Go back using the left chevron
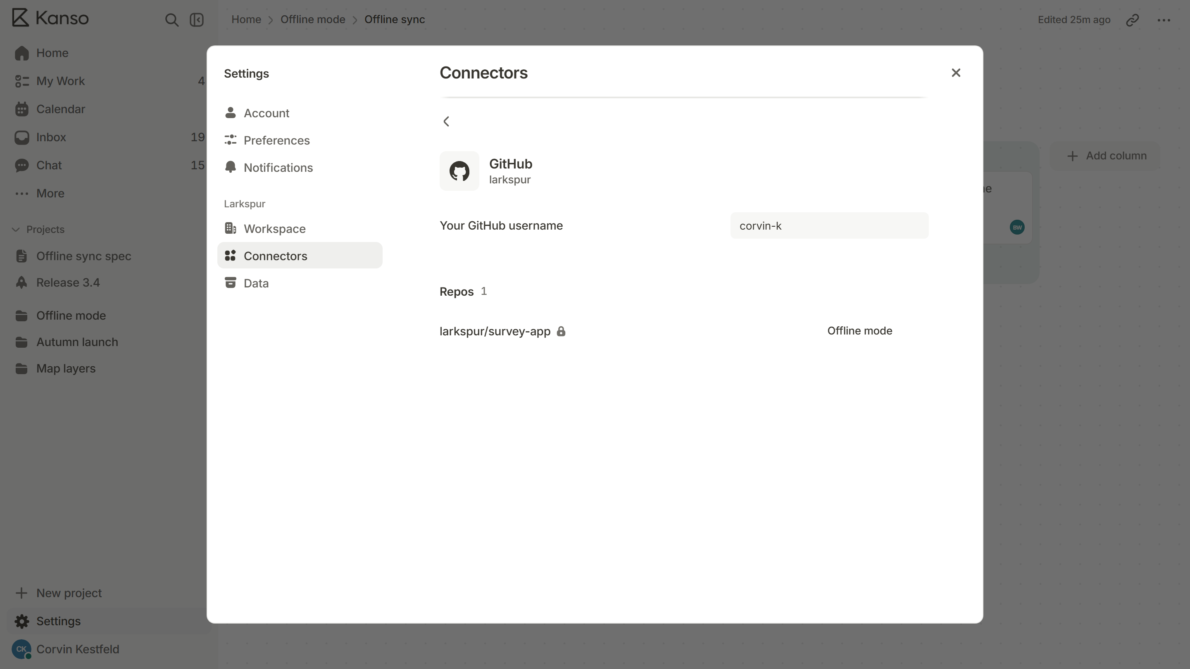Screen dimensions: 1190x669 point(446,121)
